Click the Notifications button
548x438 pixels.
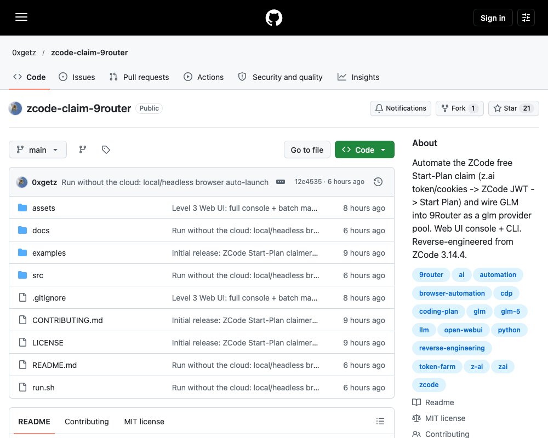(401, 108)
